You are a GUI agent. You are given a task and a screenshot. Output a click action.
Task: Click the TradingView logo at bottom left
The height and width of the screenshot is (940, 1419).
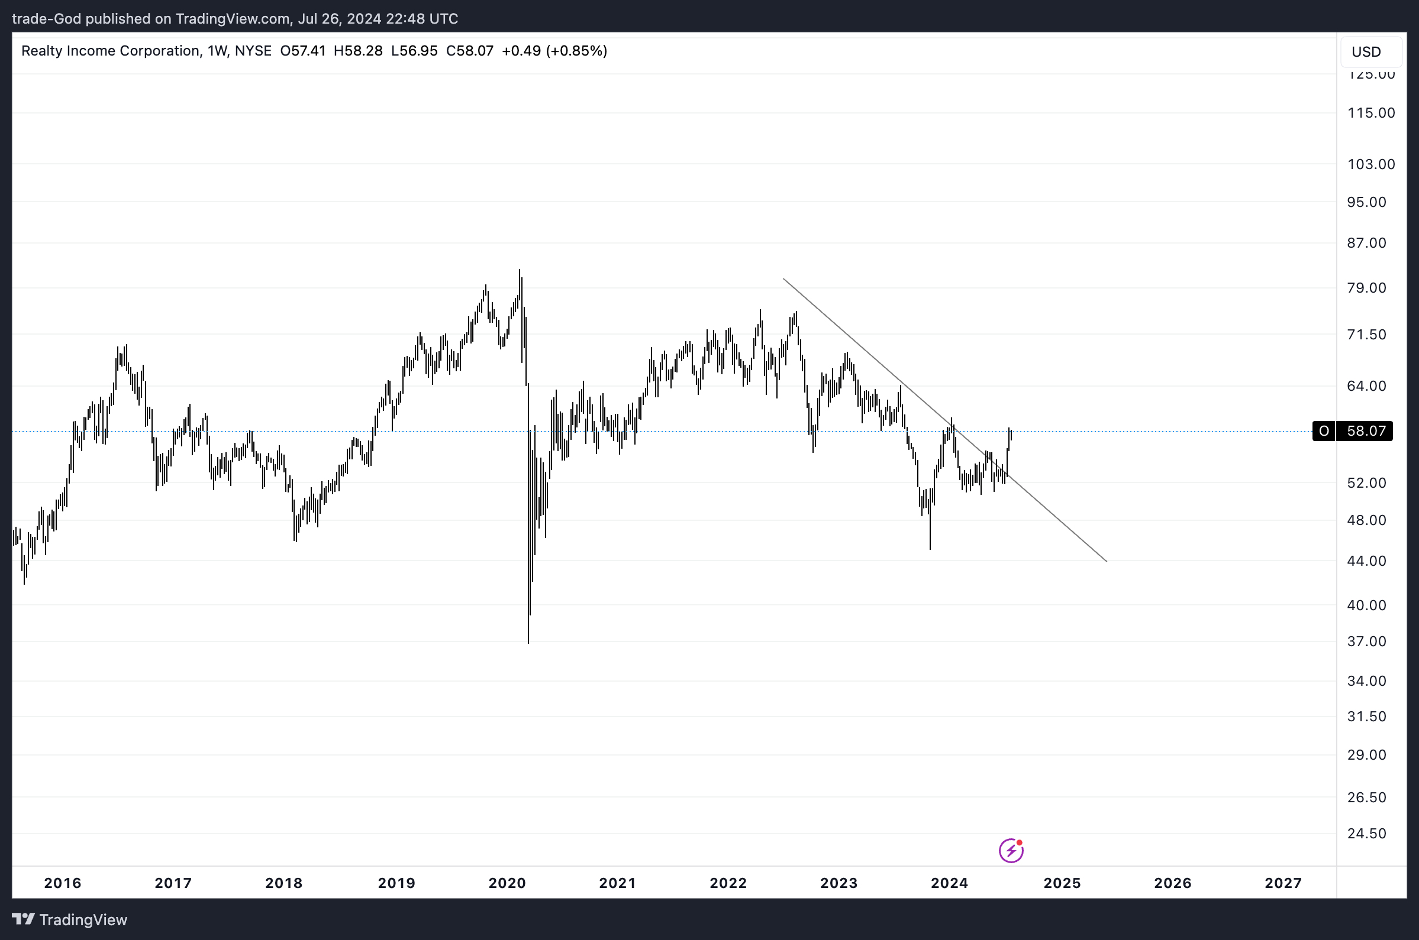(x=70, y=920)
